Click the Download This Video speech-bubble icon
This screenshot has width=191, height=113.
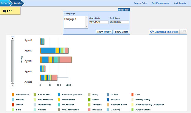[152, 32]
